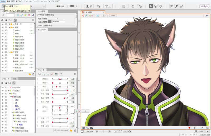Viewport: 211px width, 136px height.
Task: Click the パラメータ作成 button
Action: [x=61, y=130]
